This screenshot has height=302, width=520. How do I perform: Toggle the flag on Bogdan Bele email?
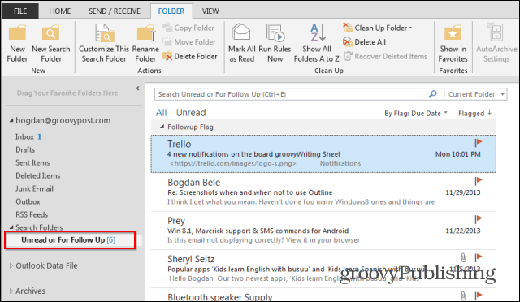pos(479,181)
